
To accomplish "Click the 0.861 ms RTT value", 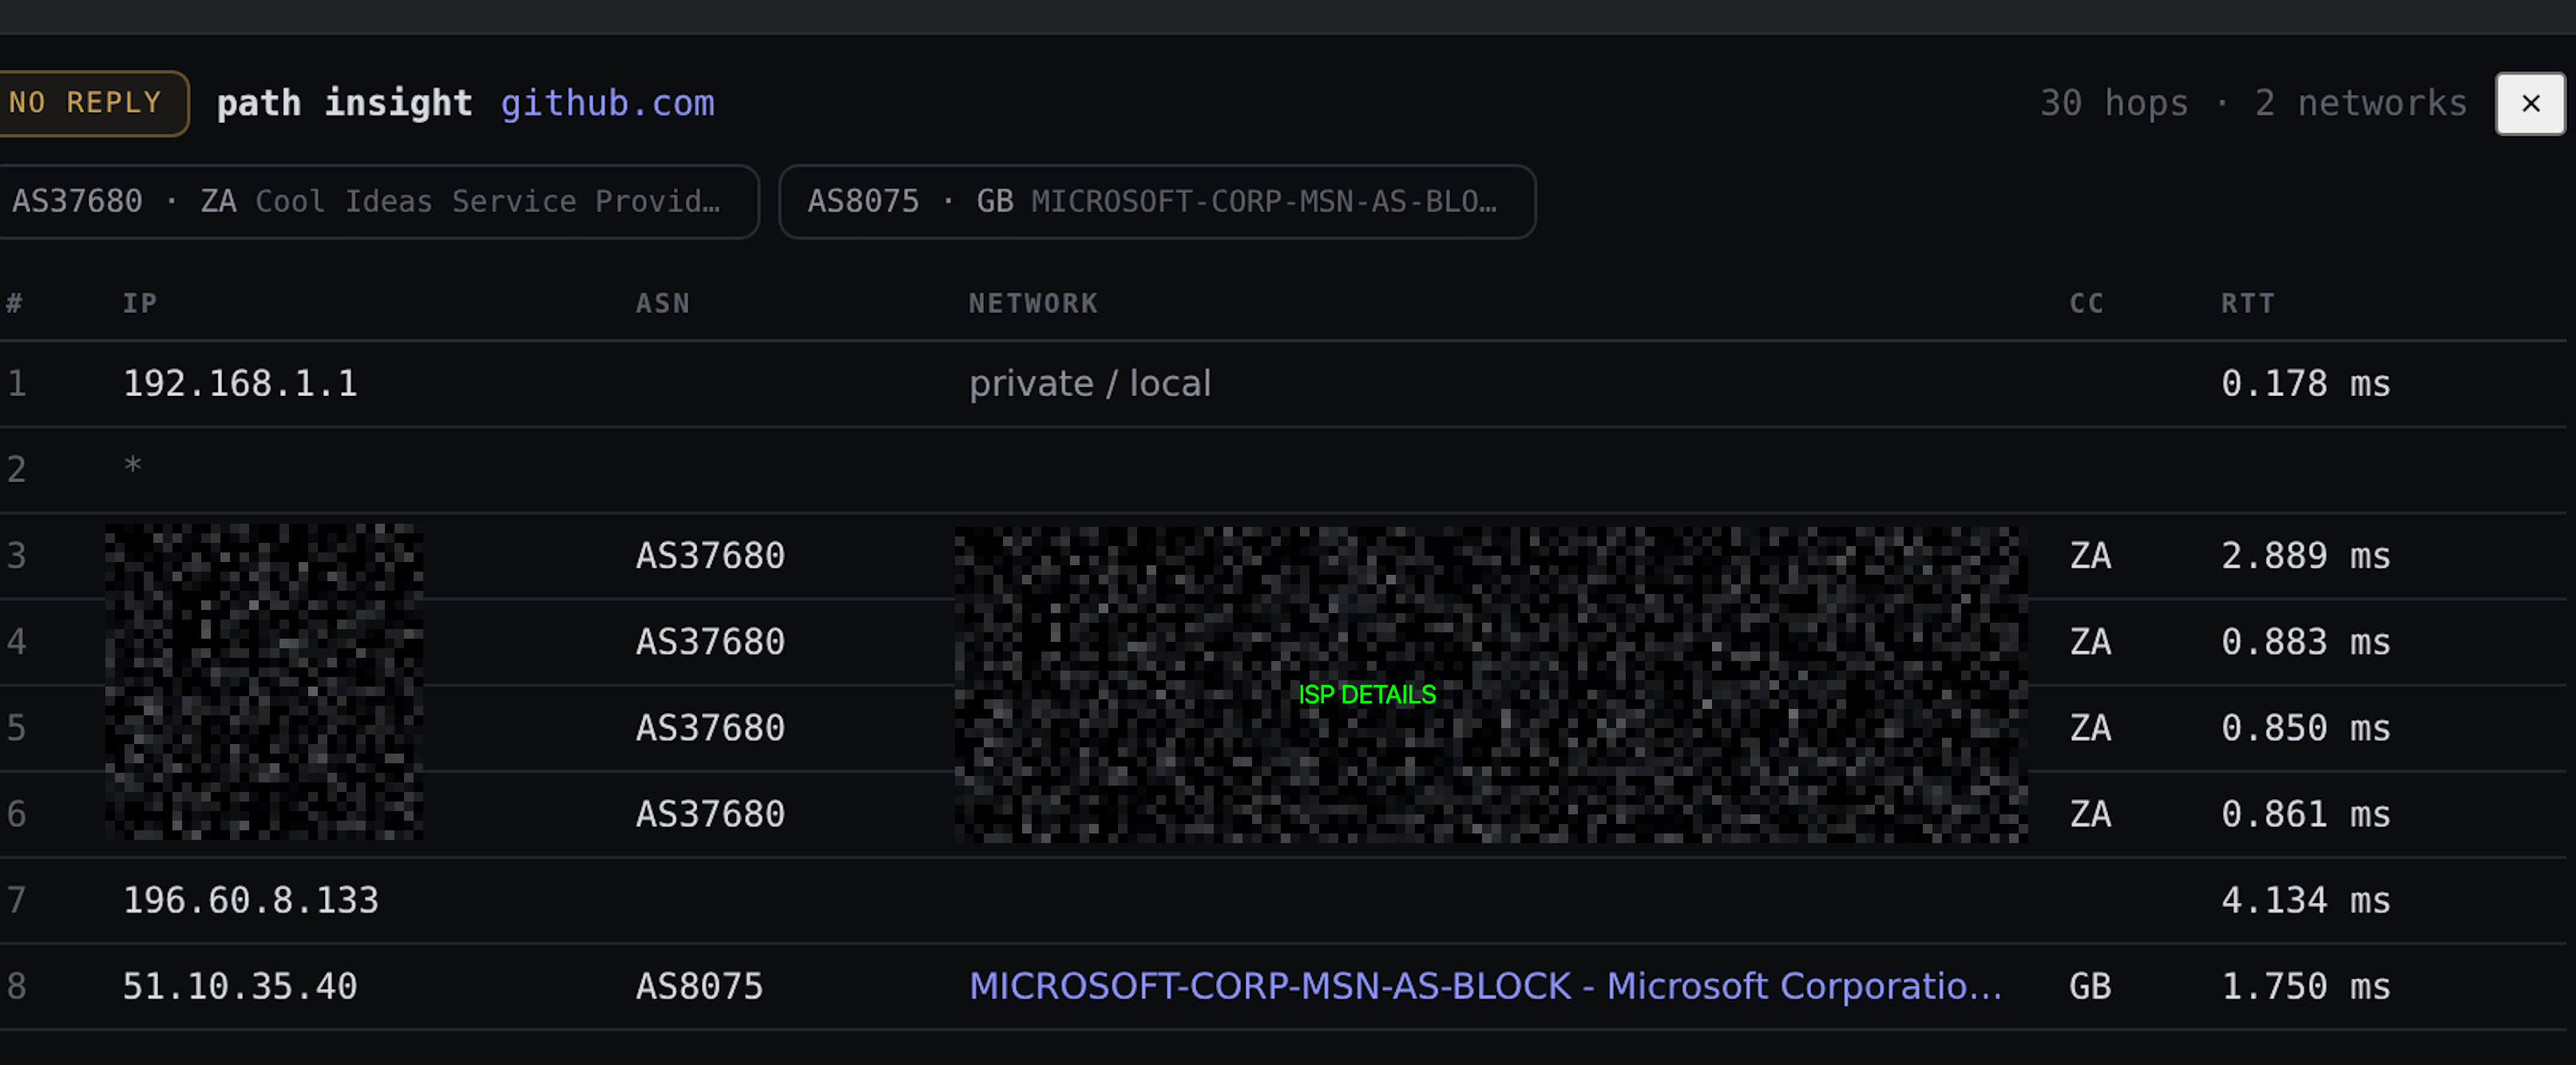I will pos(2305,814).
